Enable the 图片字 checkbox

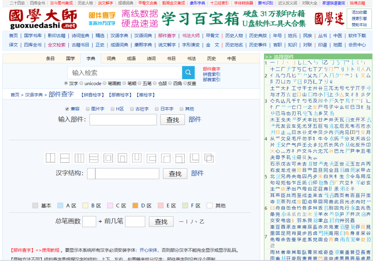(x=87, y=108)
